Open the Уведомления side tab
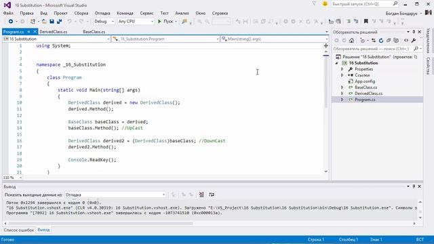 tap(428, 41)
